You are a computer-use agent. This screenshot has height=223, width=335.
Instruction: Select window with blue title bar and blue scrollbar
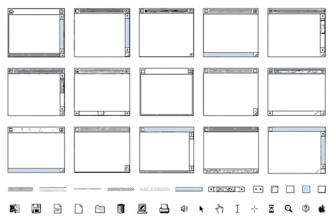click(297, 151)
